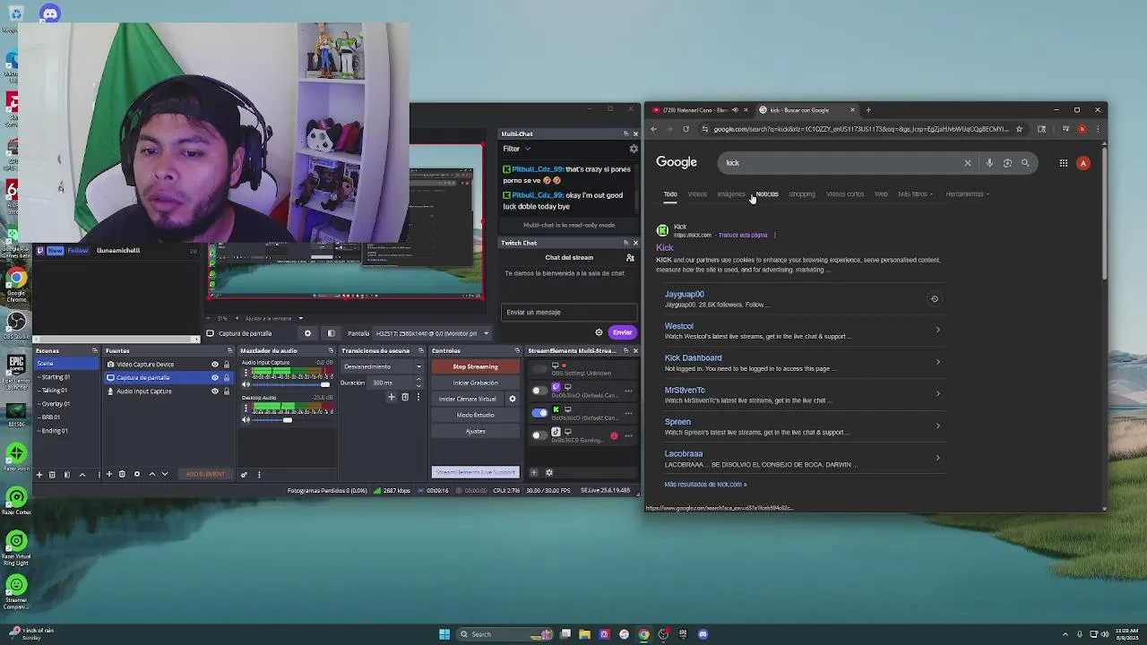The height and width of the screenshot is (645, 1147).
Task: Open Twitch chat community users icon
Action: tap(630, 258)
